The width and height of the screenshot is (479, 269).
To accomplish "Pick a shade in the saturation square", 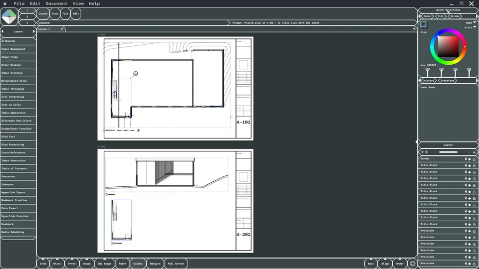I will [448, 47].
